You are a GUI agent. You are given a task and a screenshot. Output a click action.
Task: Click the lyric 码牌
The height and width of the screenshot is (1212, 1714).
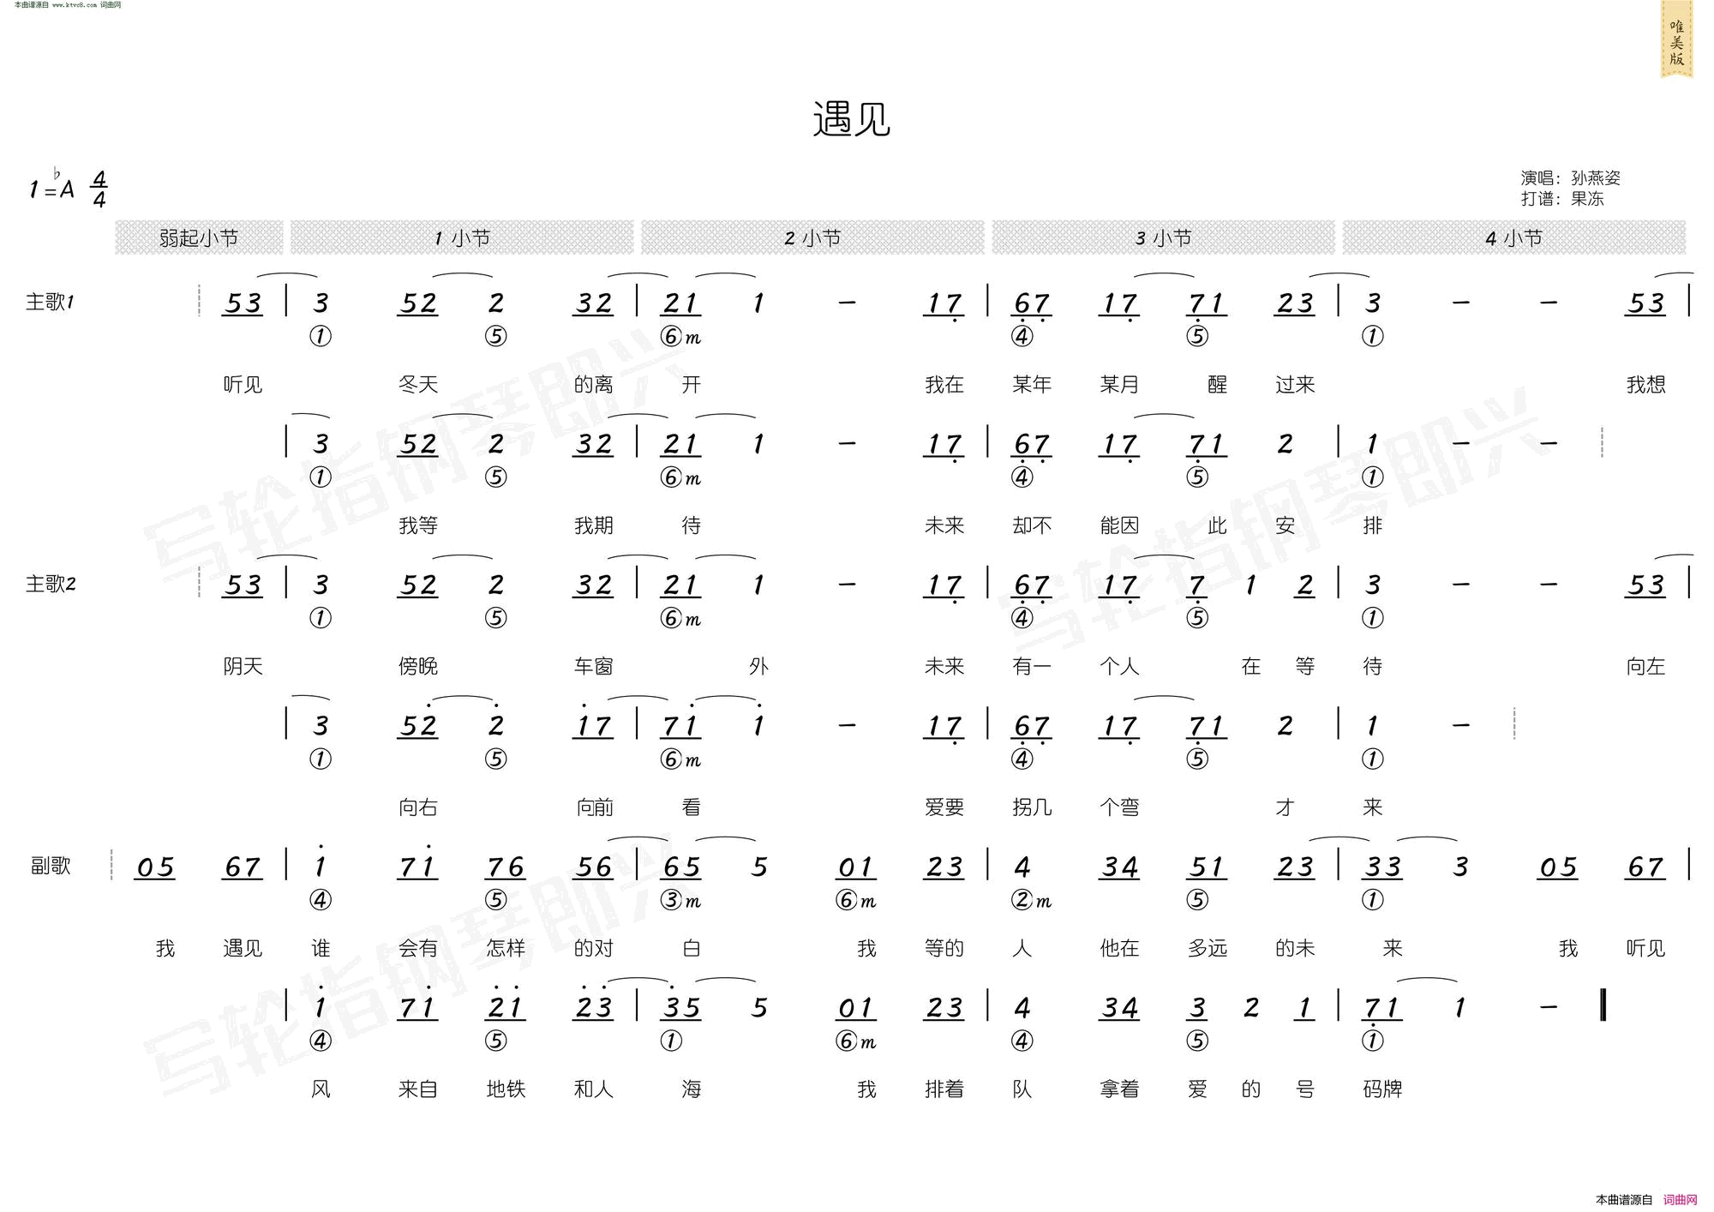click(1382, 1089)
